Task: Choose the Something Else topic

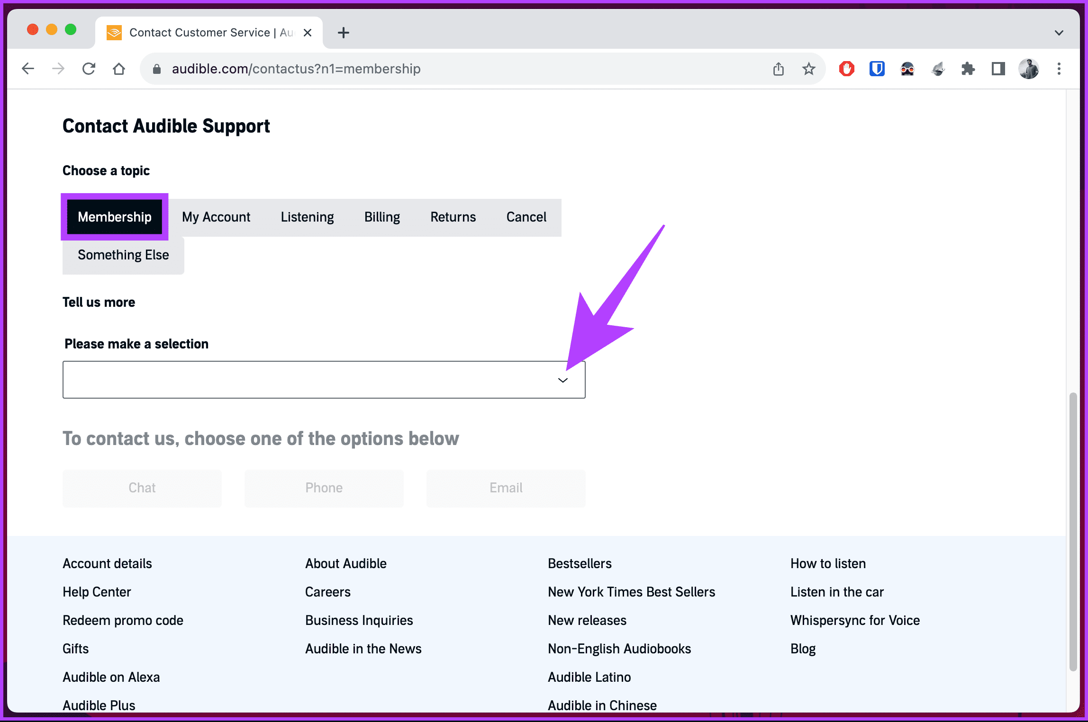Action: click(123, 255)
